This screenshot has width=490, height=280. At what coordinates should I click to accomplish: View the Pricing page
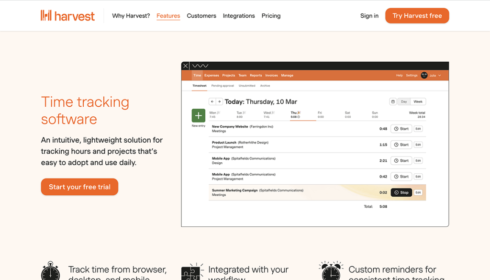click(271, 16)
